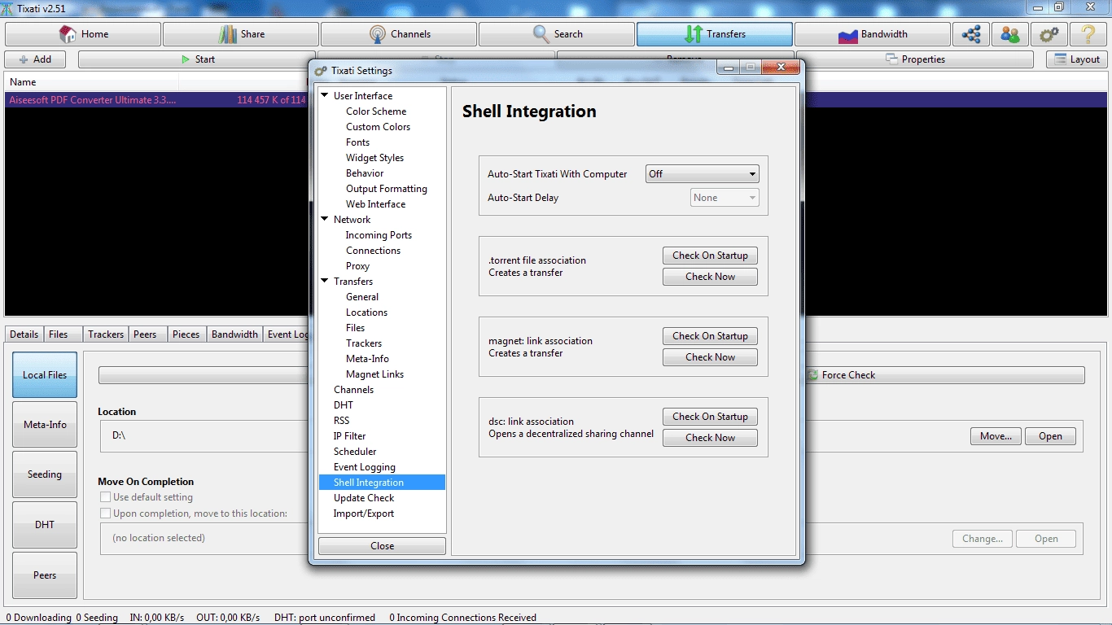Click Check On Startup for magnet link
1112x625 pixels.
tap(710, 336)
